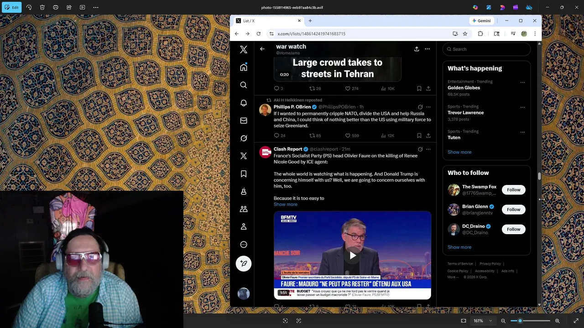Open the Photos see-more ellipsis menu

(96, 7)
